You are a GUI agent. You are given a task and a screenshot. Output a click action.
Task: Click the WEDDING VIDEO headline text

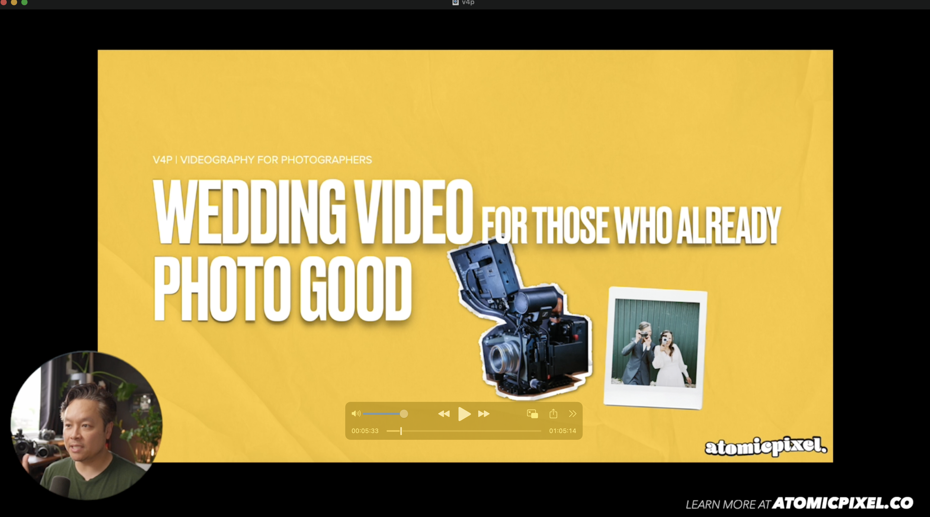tap(313, 212)
